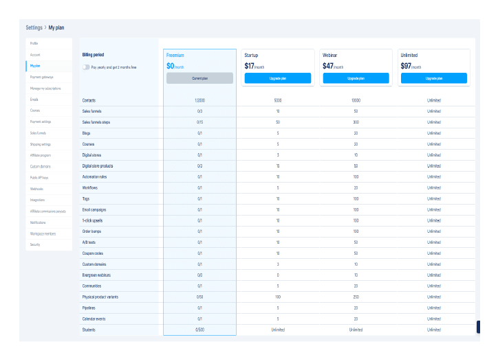This screenshot has width=498, height=357.
Task: Click the Unlimited plan title
Action: point(409,55)
